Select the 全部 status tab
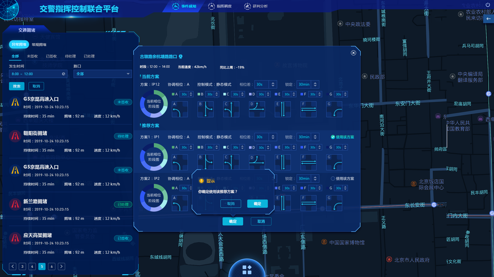 click(x=15, y=56)
